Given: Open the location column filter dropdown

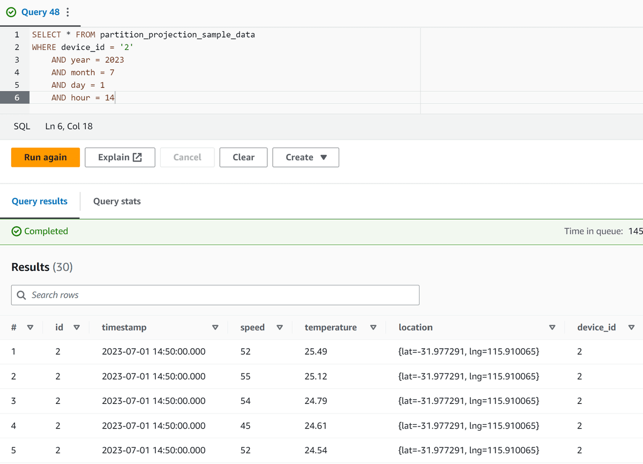Looking at the screenshot, I should tap(551, 327).
